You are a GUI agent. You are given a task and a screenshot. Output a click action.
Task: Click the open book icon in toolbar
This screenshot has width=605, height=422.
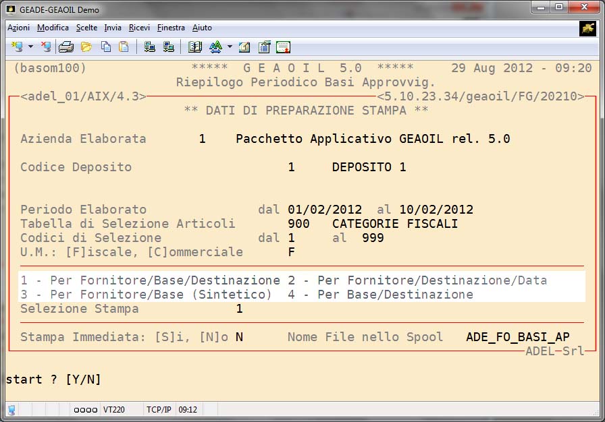click(x=195, y=47)
